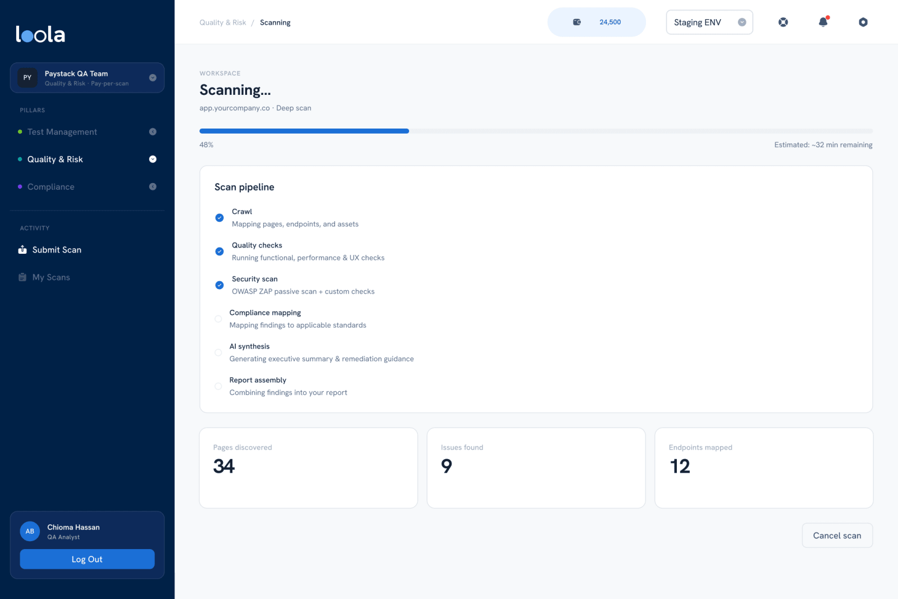This screenshot has width=898, height=599.
Task: Click the AB user avatar
Action: point(30,531)
